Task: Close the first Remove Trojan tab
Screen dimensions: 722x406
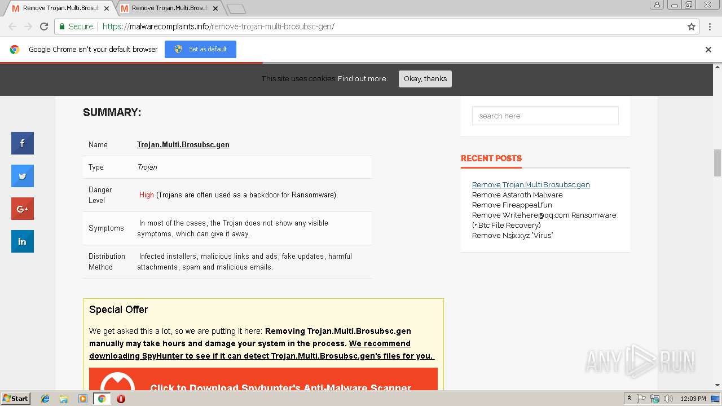Action: click(107, 8)
